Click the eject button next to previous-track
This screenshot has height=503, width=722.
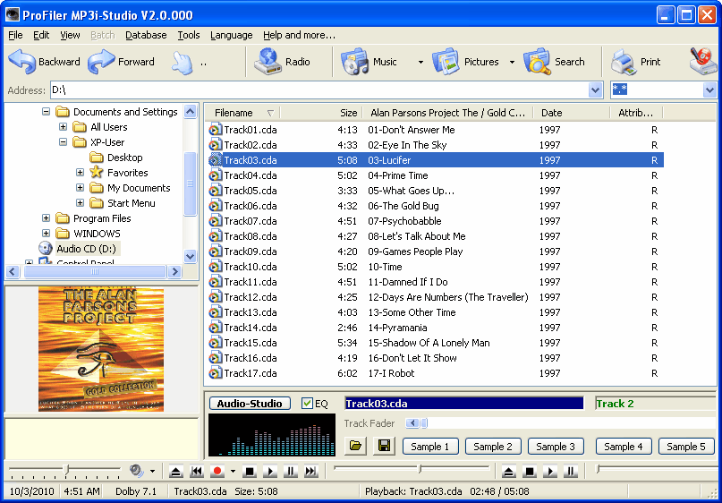pyautogui.click(x=176, y=471)
